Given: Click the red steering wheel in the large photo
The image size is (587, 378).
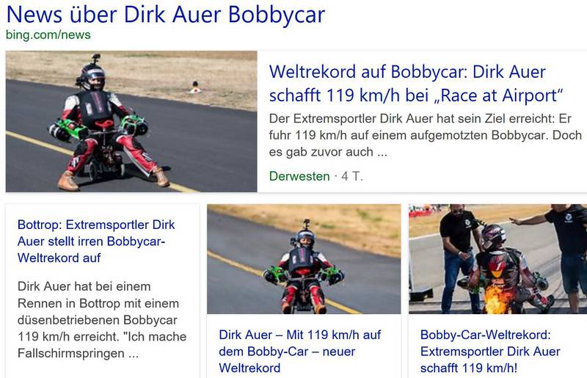Looking at the screenshot, I should 104,124.
